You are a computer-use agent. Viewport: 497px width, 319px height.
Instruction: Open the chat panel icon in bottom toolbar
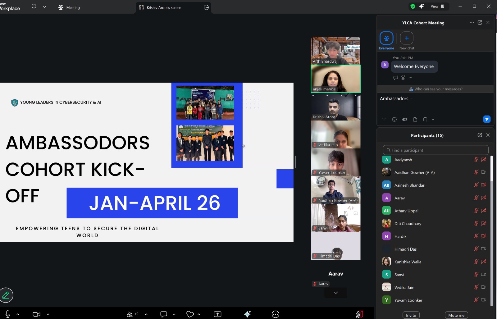pyautogui.click(x=164, y=314)
